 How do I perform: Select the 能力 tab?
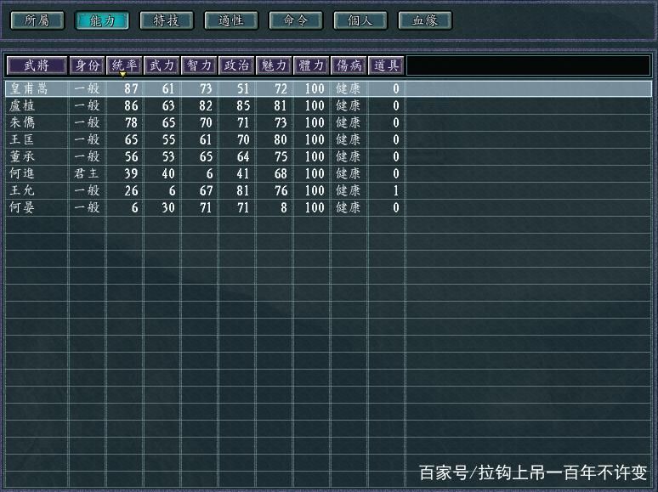pos(102,20)
